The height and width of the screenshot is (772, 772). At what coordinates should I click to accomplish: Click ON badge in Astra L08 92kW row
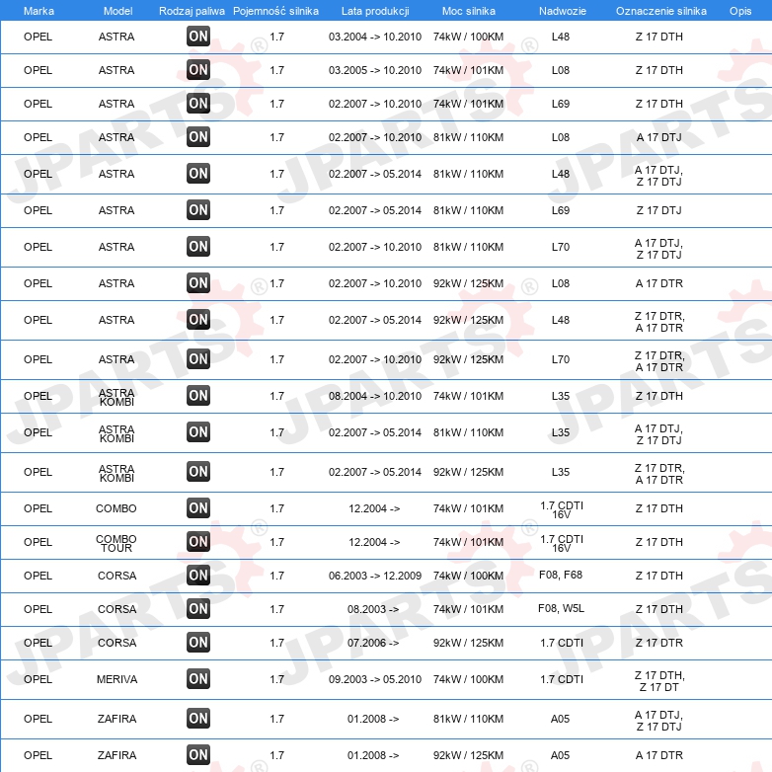pyautogui.click(x=198, y=282)
